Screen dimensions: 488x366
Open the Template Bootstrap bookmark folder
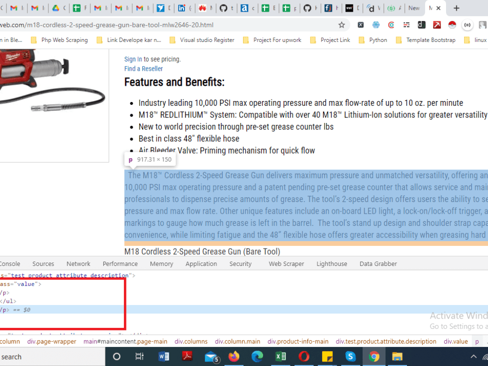point(426,40)
